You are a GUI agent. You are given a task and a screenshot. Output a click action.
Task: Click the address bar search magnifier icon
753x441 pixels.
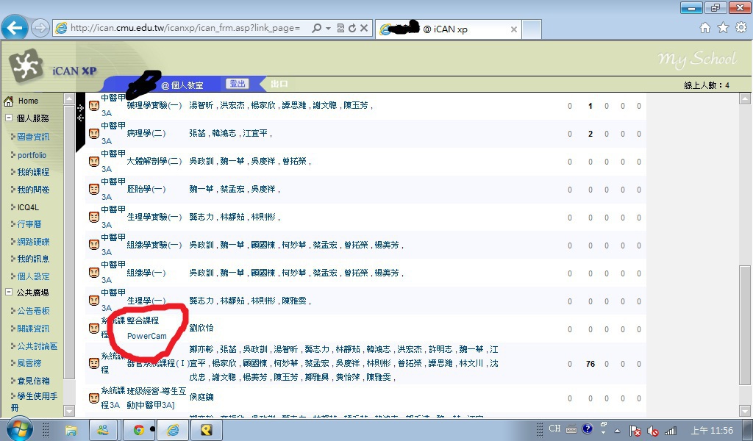pyautogui.click(x=316, y=29)
